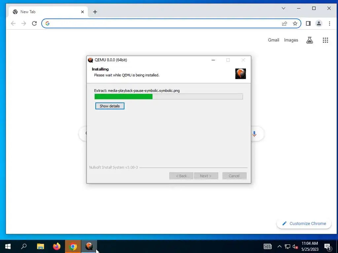
Task: Switch to Chrome in taskbar
Action: click(73, 246)
